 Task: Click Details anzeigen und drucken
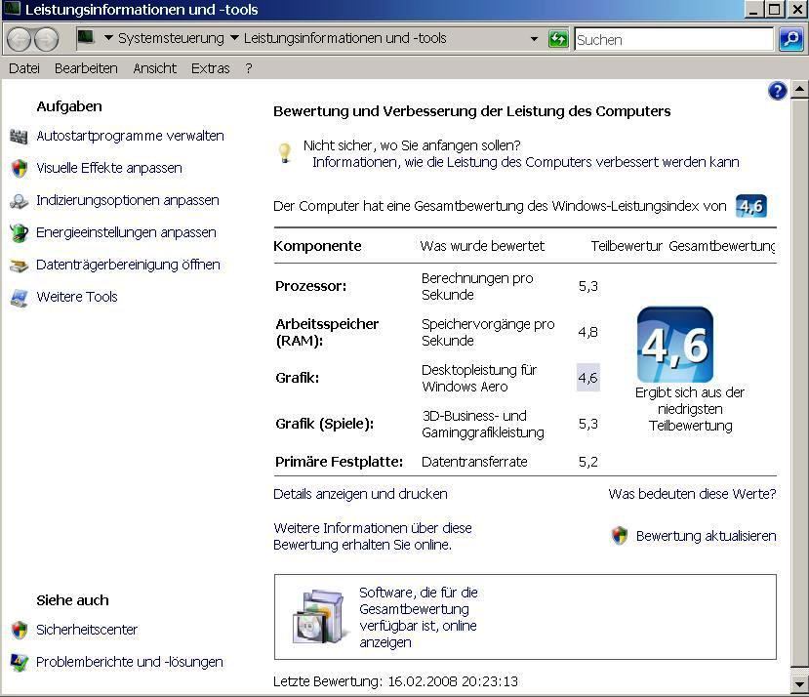point(360,494)
